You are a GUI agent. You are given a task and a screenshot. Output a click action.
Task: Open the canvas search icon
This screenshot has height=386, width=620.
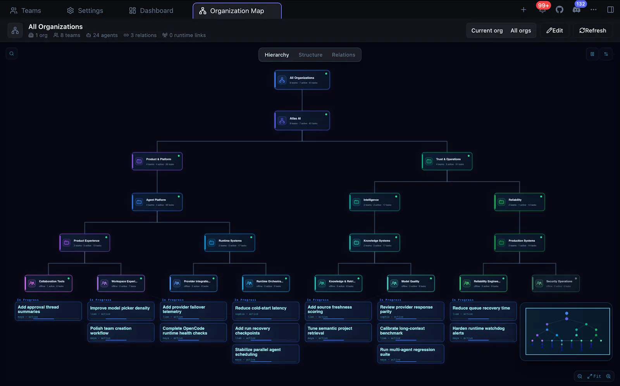pos(12,54)
